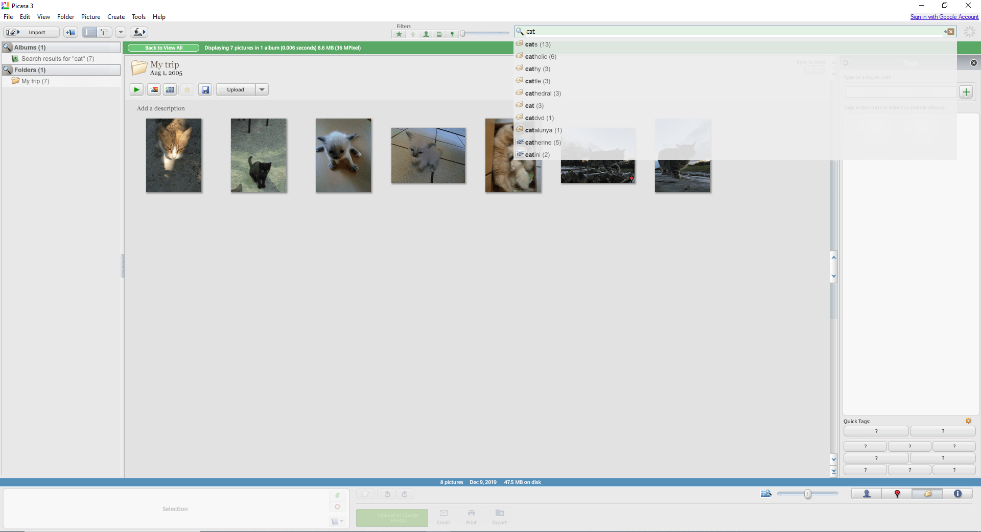981x532 pixels.
Task: Open the Help menu
Action: click(159, 17)
